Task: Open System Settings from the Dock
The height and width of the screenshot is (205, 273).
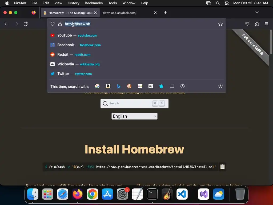Action: pyautogui.click(x=122, y=194)
